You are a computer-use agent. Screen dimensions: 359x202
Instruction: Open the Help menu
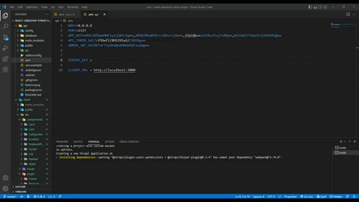coord(85,7)
